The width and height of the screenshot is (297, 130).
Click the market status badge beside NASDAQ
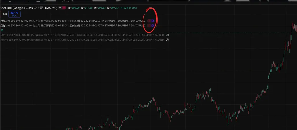62,8
